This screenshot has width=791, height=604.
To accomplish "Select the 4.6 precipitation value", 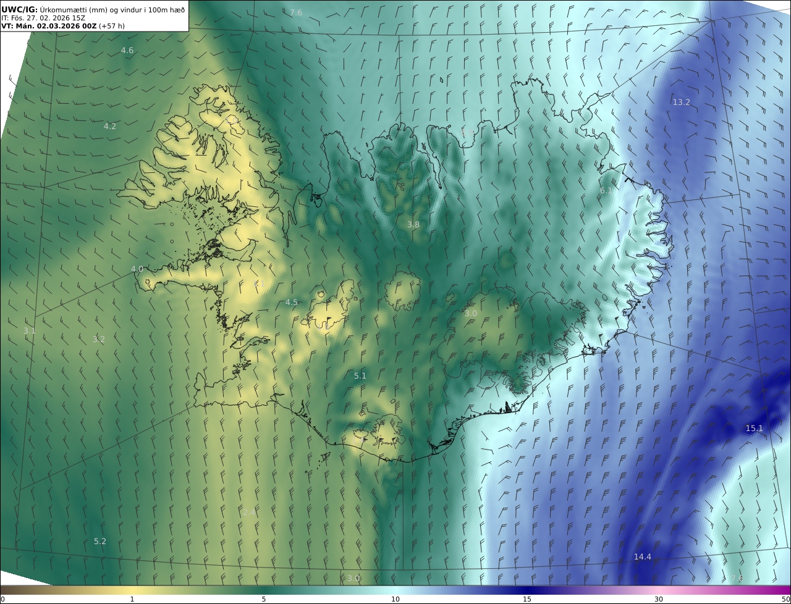I will pos(127,51).
